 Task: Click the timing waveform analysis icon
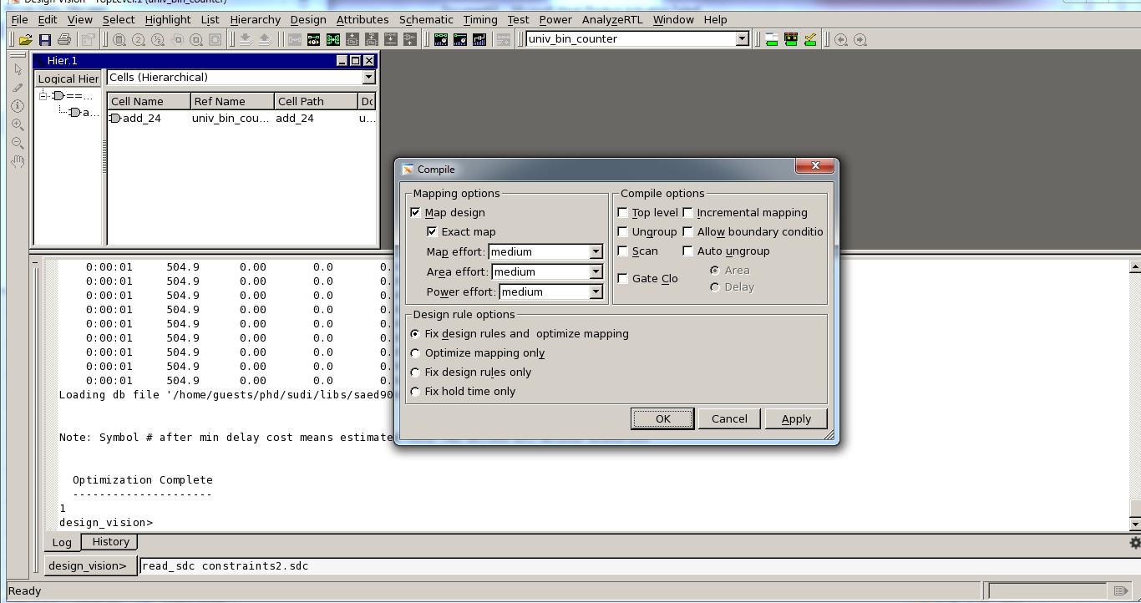click(x=479, y=39)
